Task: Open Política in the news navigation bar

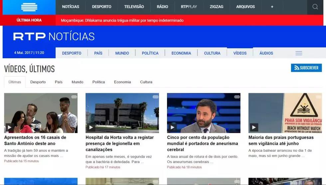Action: click(x=150, y=53)
